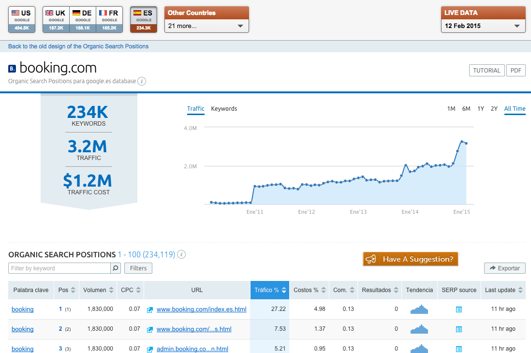
Task: Select the US Google database
Action: 22,19
